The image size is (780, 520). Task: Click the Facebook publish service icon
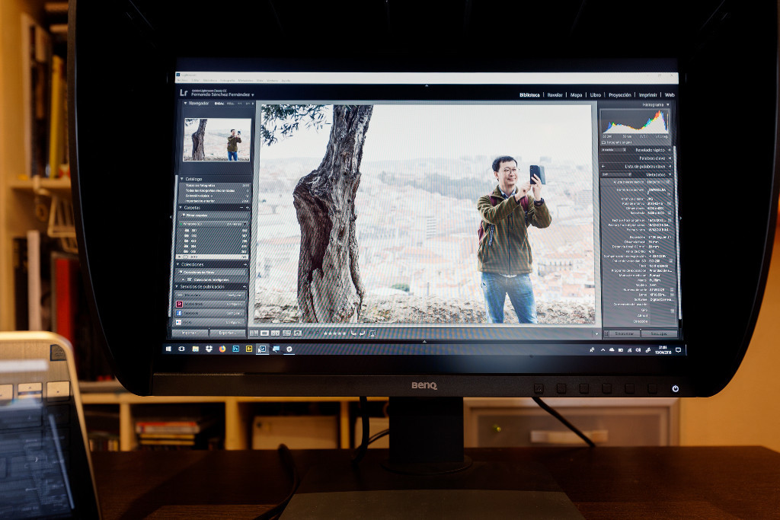[x=178, y=313]
